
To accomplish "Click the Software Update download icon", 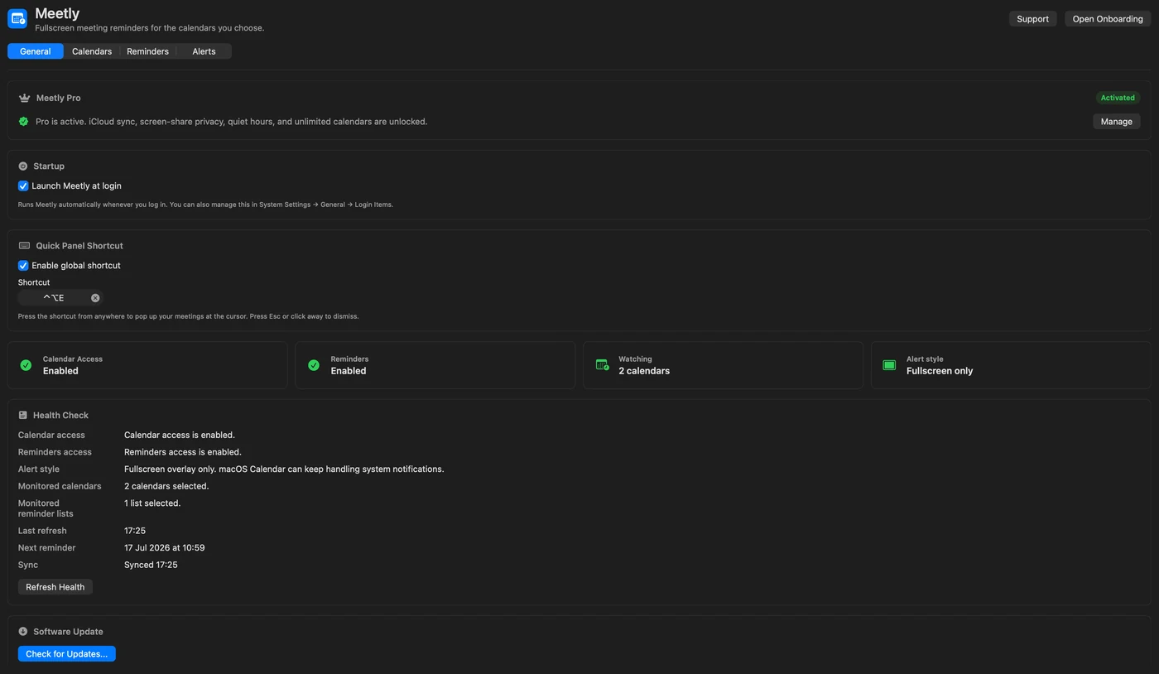I will click(x=23, y=632).
